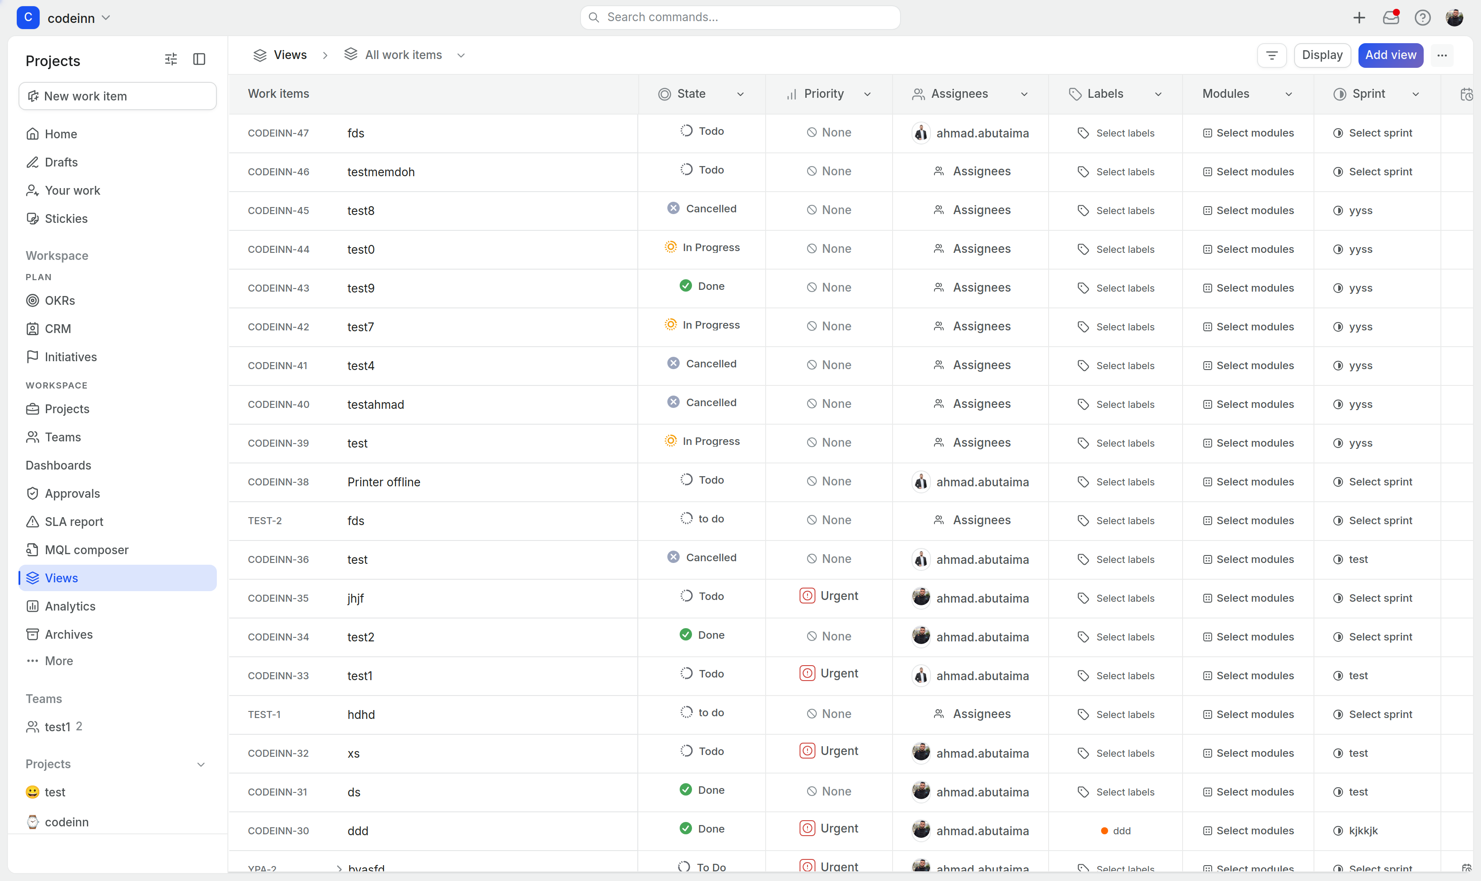Click the Display button
The width and height of the screenshot is (1481, 881).
(x=1322, y=55)
